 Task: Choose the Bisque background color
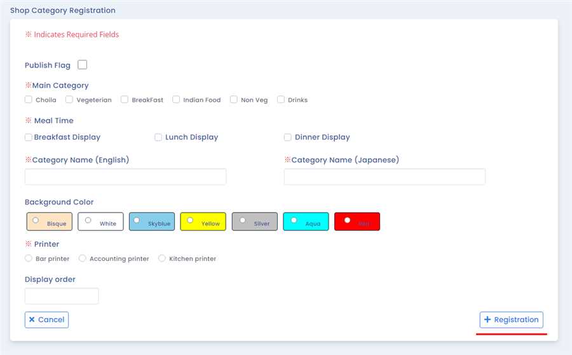pyautogui.click(x=36, y=221)
